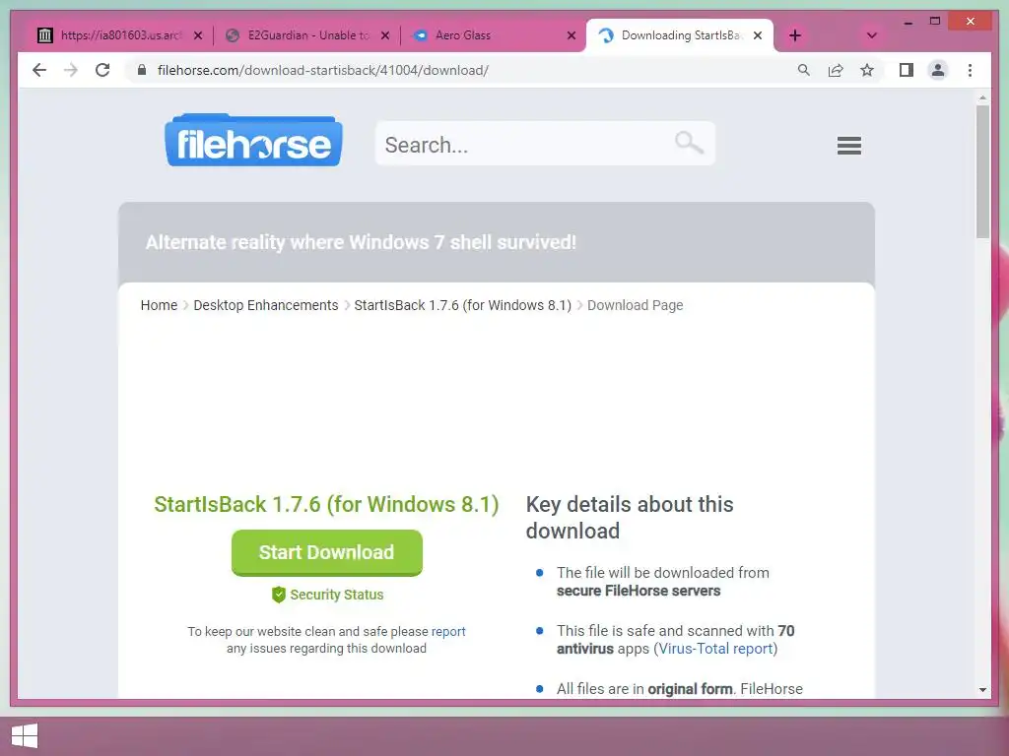The image size is (1009, 756).
Task: Open the browser side panel icon
Action: (907, 70)
